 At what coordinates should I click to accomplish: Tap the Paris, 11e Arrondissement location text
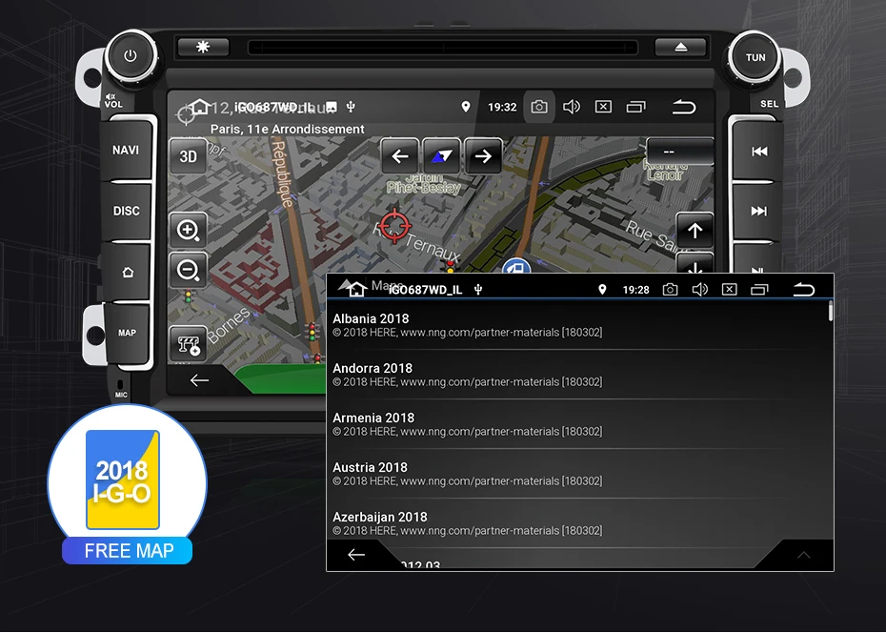click(287, 129)
